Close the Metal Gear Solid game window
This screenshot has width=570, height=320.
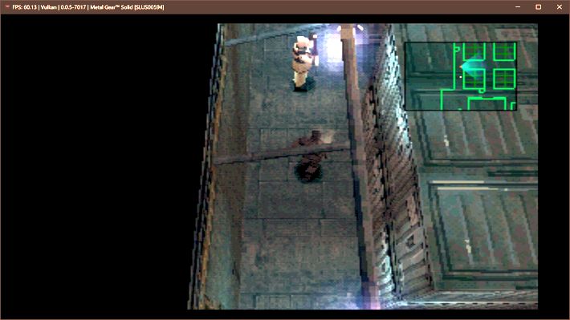pos(559,7)
